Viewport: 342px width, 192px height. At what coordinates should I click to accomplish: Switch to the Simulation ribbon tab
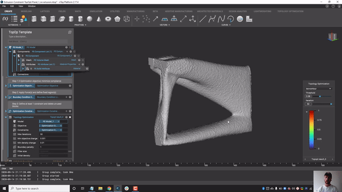click(96, 11)
